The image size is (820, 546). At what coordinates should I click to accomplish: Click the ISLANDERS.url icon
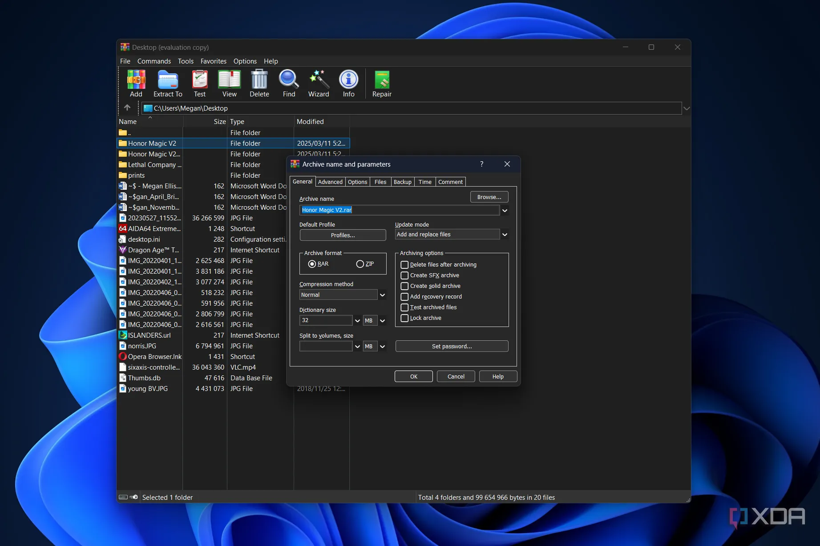(x=123, y=335)
